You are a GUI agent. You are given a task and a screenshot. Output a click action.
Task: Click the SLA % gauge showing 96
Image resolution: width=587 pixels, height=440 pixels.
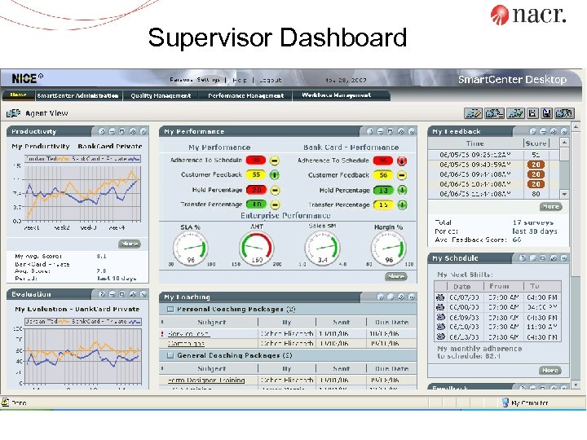191,248
